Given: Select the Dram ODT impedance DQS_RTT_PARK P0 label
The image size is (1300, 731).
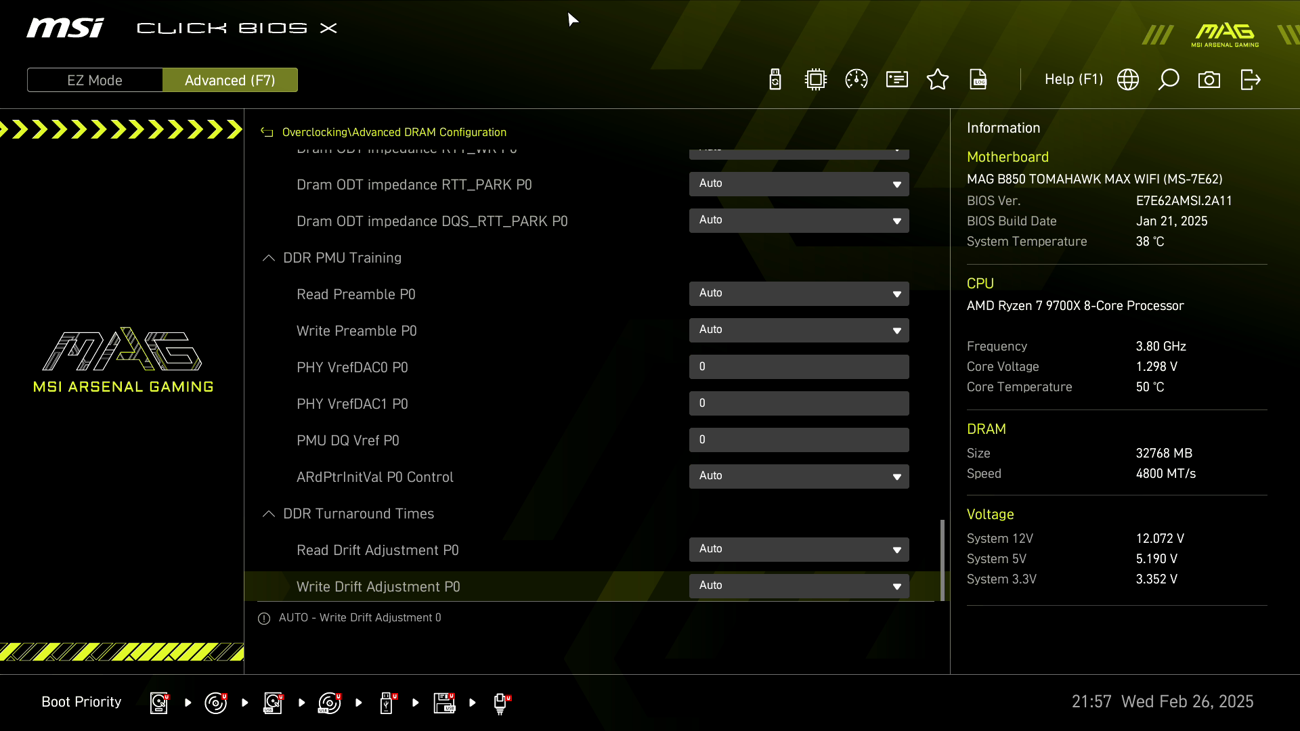Looking at the screenshot, I should point(432,221).
